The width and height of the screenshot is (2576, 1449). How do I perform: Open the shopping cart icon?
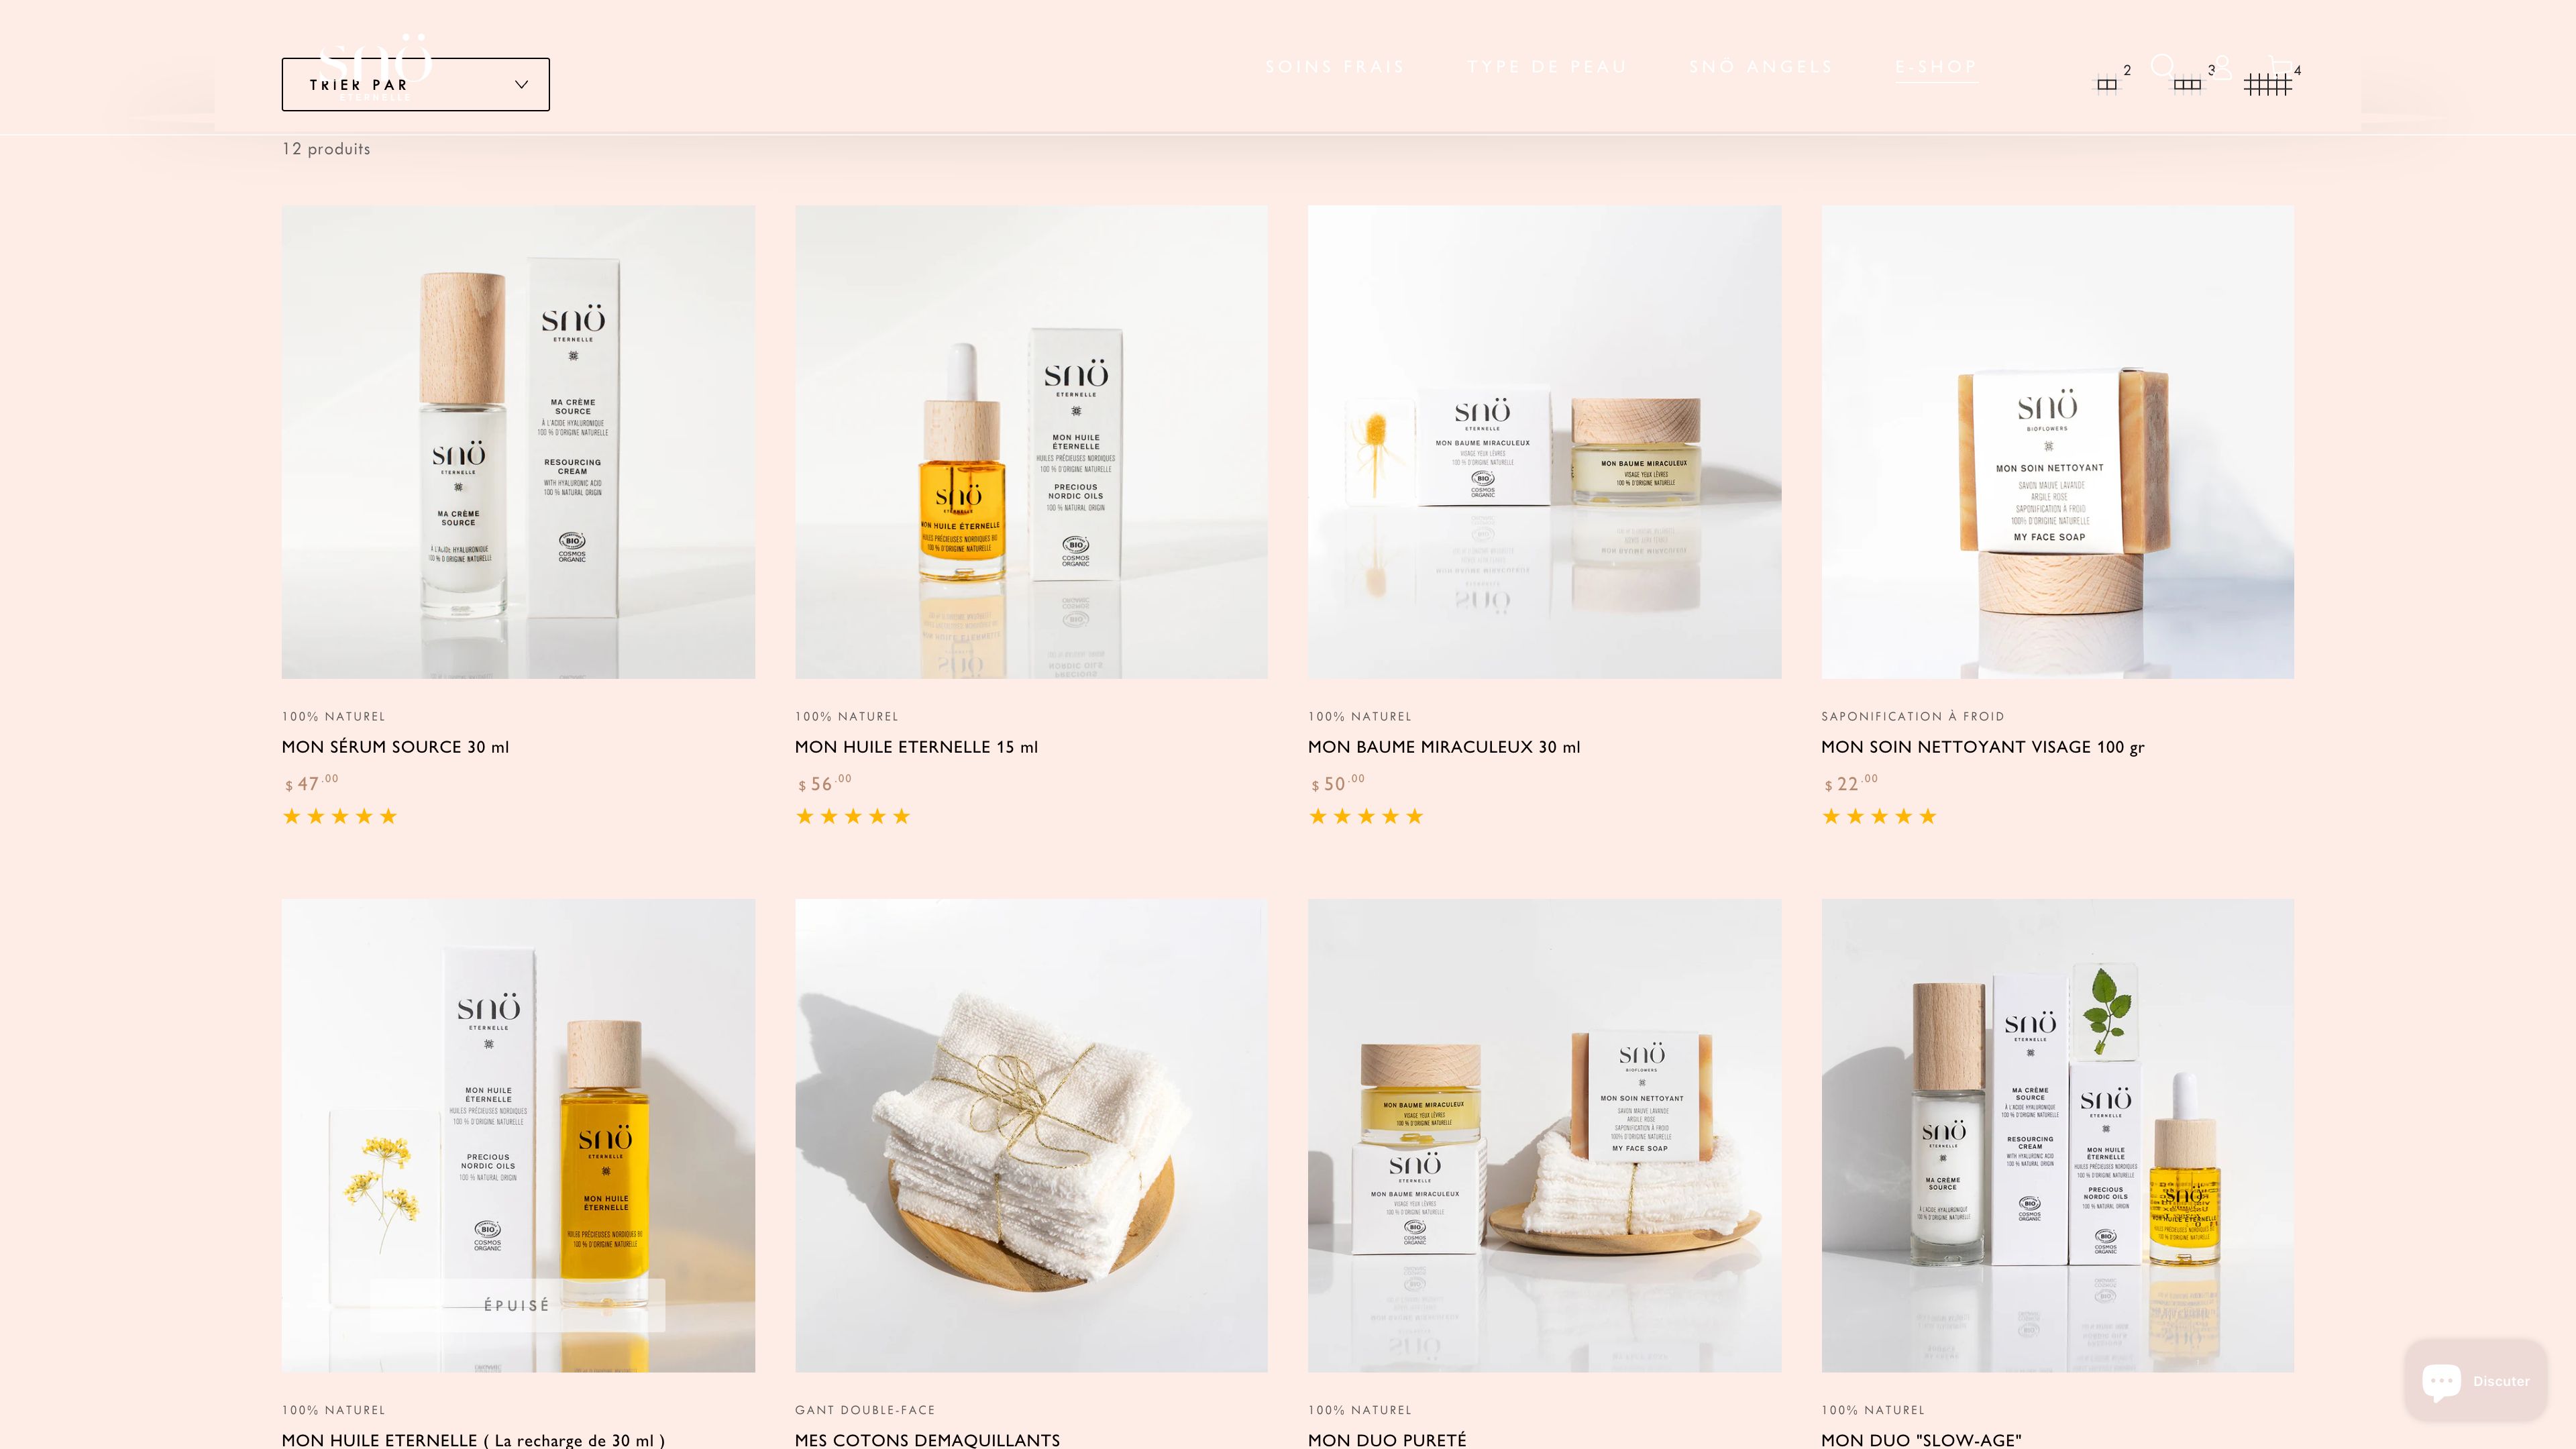(x=2280, y=66)
